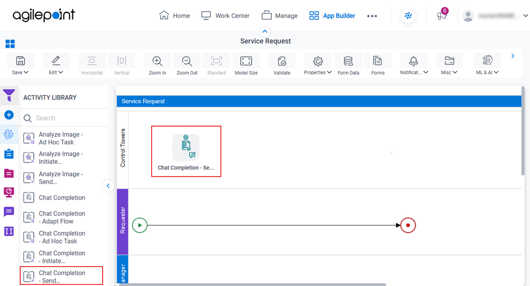Click the canvas horizontal scrollbar
Image resolution: width=530 pixels, height=286 pixels.
coord(253,284)
